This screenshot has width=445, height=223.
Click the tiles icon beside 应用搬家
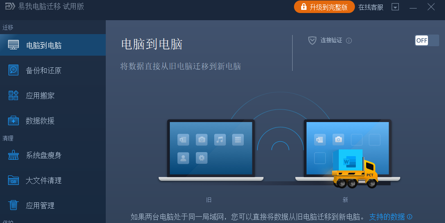pos(13,96)
